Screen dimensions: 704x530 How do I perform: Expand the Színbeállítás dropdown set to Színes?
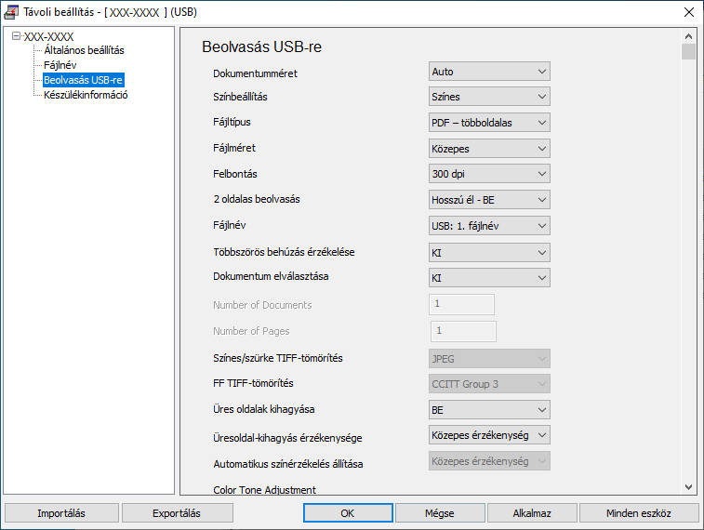[489, 97]
